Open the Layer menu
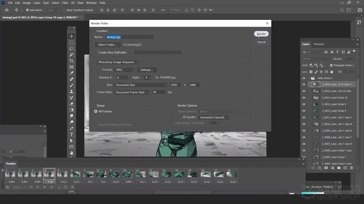Image resolution: width=364 pixels, height=204 pixels. (x=37, y=3)
